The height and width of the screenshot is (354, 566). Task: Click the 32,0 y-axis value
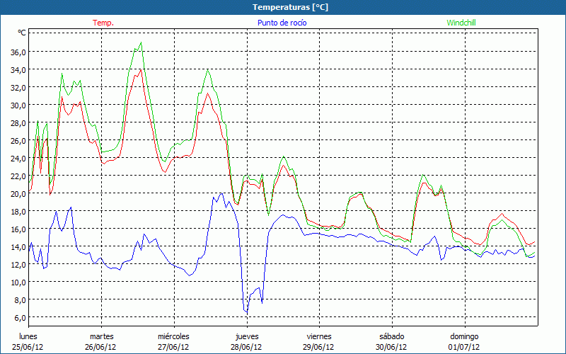point(18,87)
